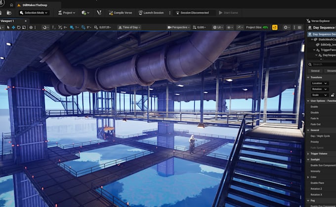Click the Unreal Engine logo at top-left
The width and height of the screenshot is (336, 207).
[2, 3]
